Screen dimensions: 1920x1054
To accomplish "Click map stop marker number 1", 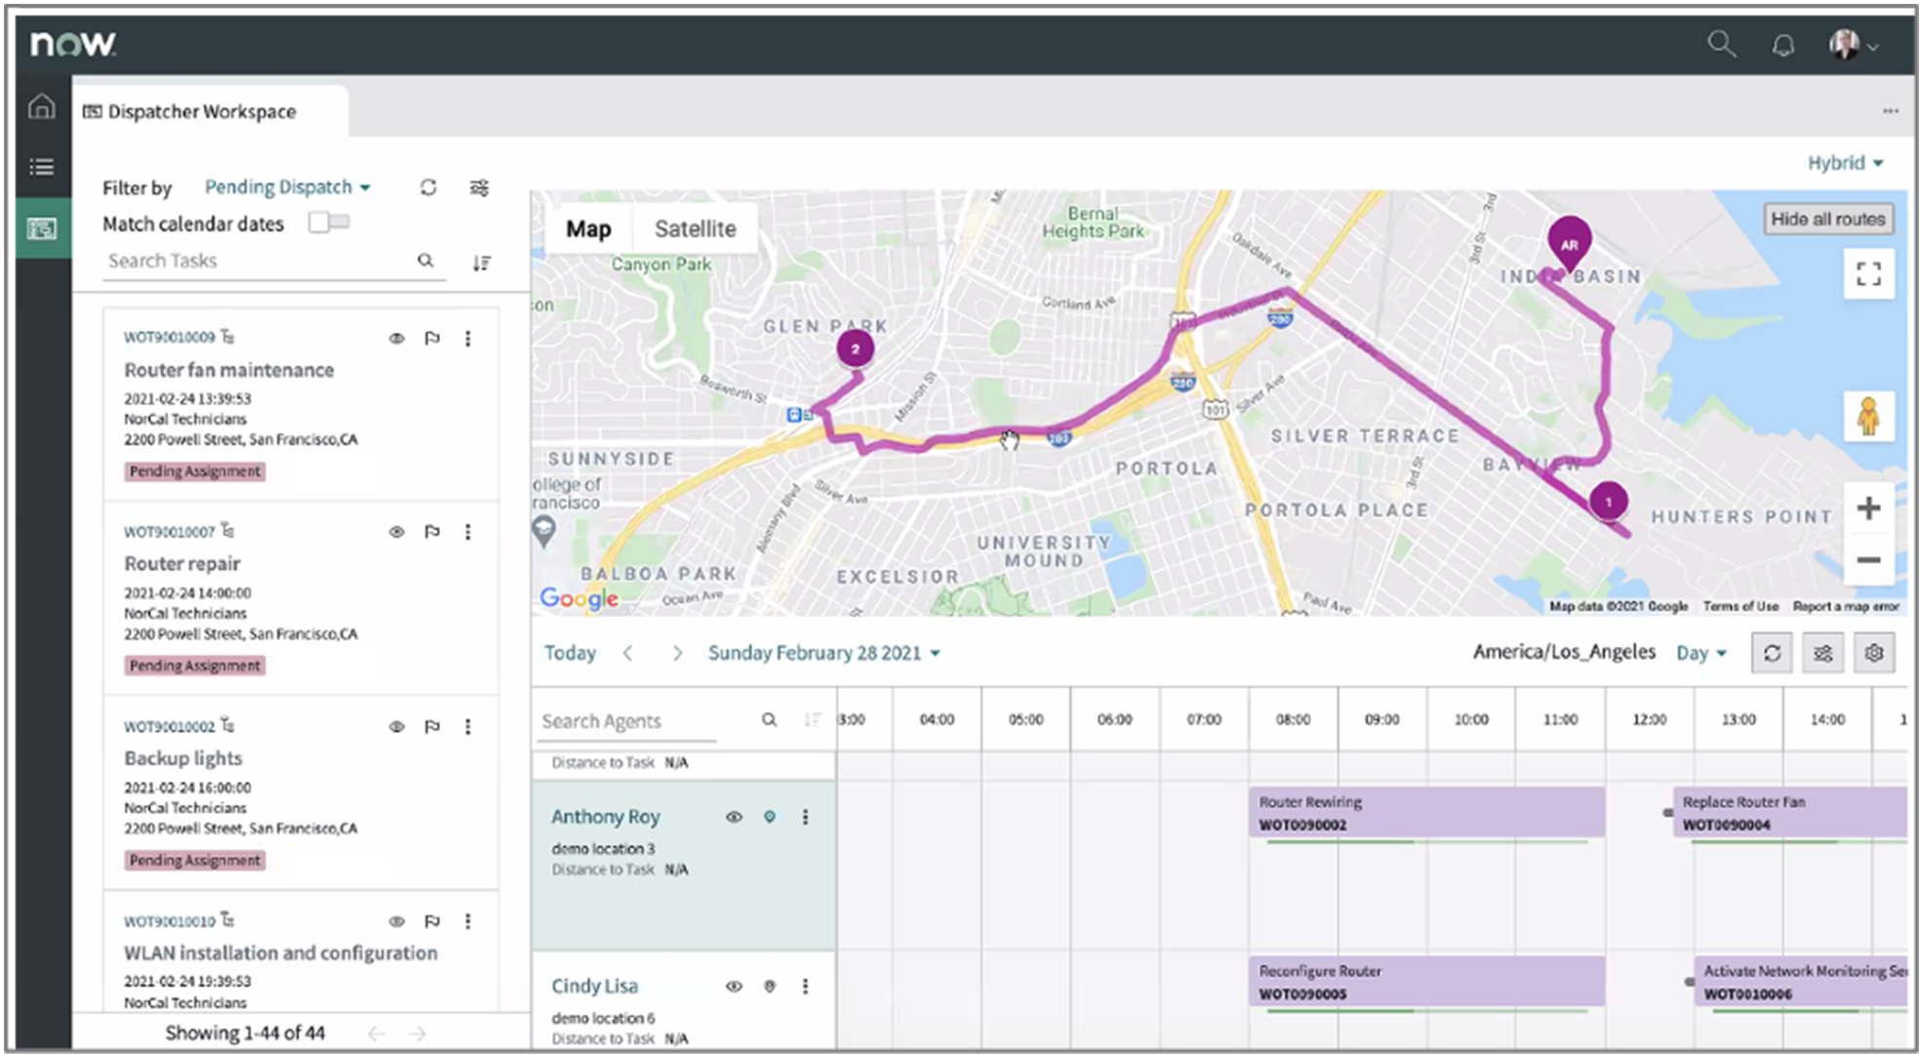I will tap(1608, 502).
